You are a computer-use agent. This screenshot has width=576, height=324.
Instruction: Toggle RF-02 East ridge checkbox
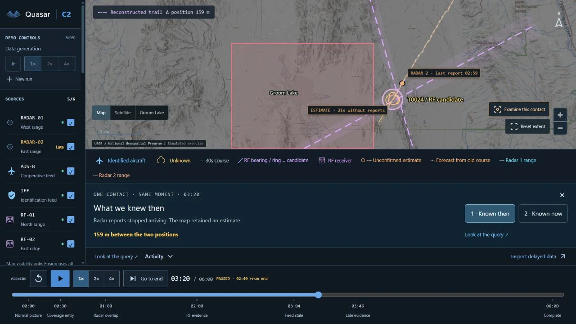71,244
